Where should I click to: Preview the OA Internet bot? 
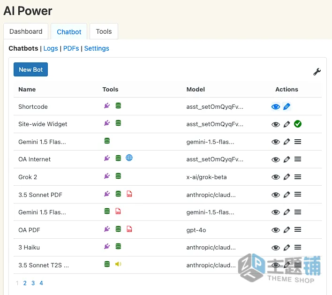[275, 159]
